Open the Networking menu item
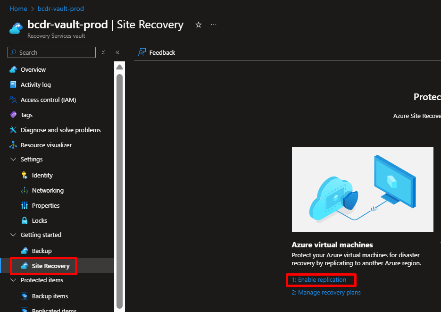This screenshot has width=441, height=312. click(48, 190)
